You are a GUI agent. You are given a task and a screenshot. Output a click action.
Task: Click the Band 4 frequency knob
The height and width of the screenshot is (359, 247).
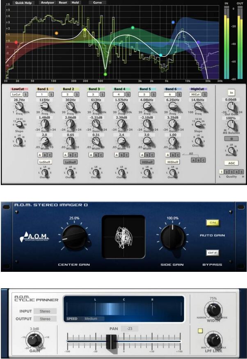click(121, 106)
